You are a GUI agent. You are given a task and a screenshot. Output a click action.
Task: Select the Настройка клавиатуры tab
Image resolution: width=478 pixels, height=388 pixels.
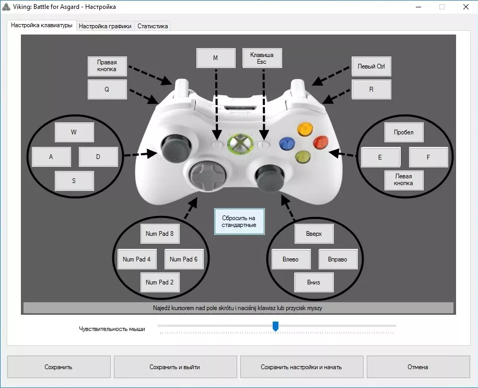point(41,25)
